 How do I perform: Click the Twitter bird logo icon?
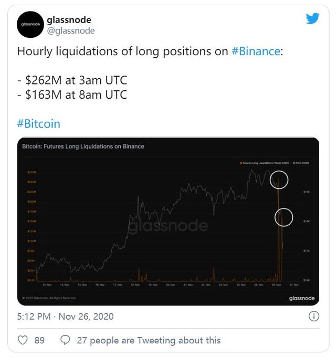click(312, 18)
